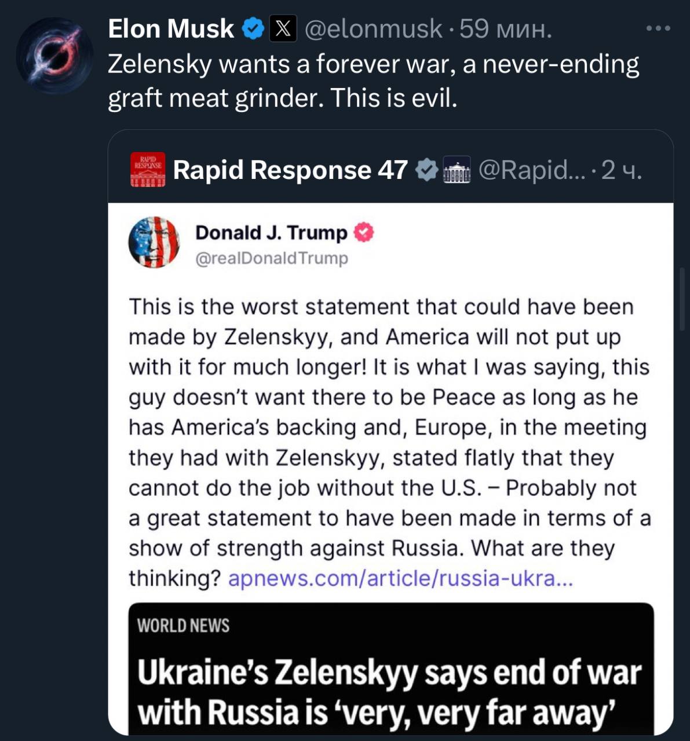Open the 59 мин. post timestamp
Image resolution: width=690 pixels, height=741 pixels.
tap(505, 28)
